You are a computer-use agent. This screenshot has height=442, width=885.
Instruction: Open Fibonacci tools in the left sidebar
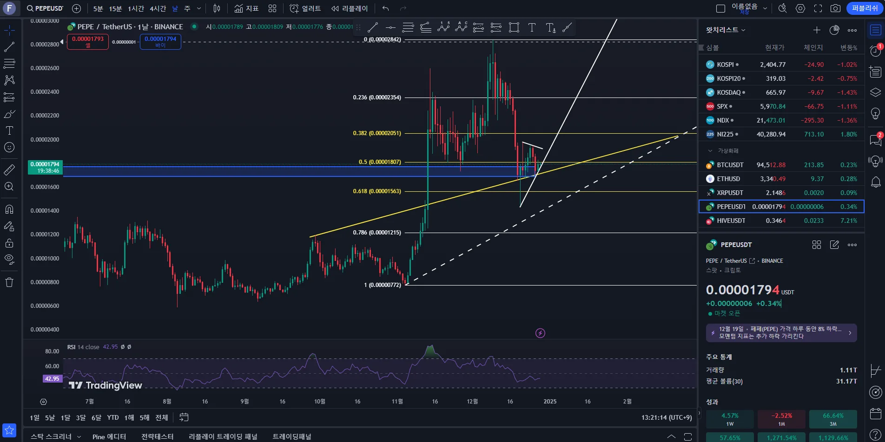click(9, 64)
